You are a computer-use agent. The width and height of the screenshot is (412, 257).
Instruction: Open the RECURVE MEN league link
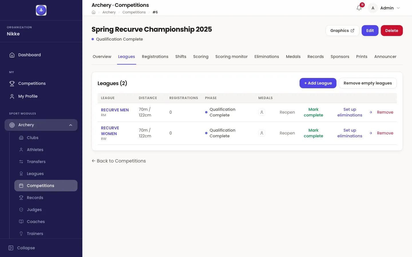tap(115, 110)
